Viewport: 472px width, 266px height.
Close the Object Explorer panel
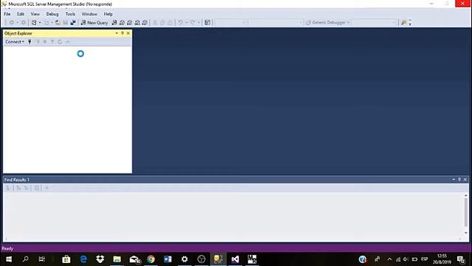128,33
